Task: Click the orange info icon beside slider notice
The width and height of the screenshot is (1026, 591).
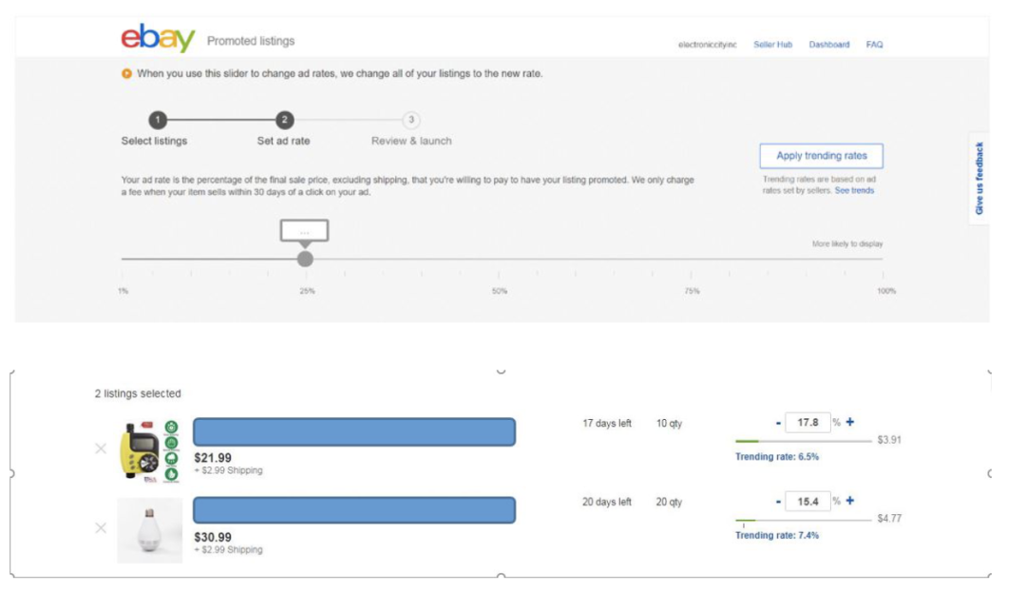Action: [126, 74]
